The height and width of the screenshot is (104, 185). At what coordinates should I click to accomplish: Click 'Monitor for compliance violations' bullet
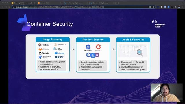[x=91, y=68]
